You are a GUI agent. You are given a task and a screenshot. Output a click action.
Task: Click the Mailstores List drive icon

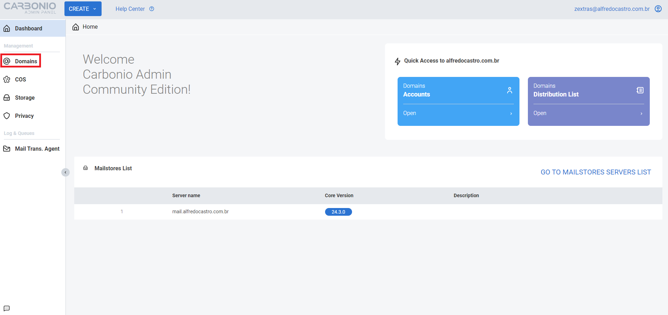click(x=85, y=168)
